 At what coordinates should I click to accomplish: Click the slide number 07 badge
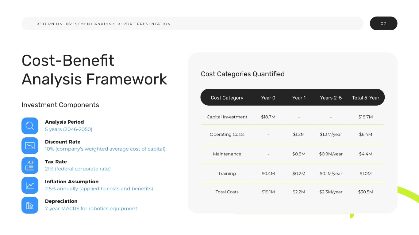click(x=383, y=24)
